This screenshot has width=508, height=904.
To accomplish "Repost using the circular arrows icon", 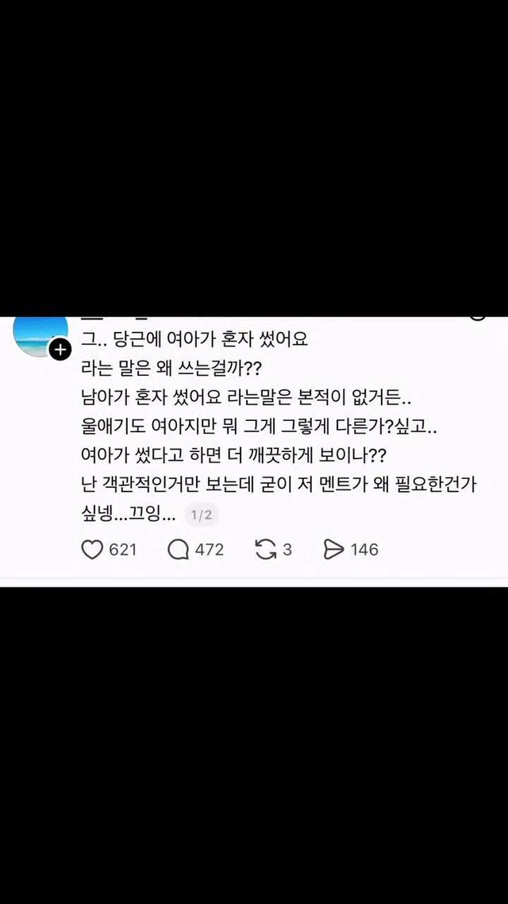I will (x=266, y=550).
